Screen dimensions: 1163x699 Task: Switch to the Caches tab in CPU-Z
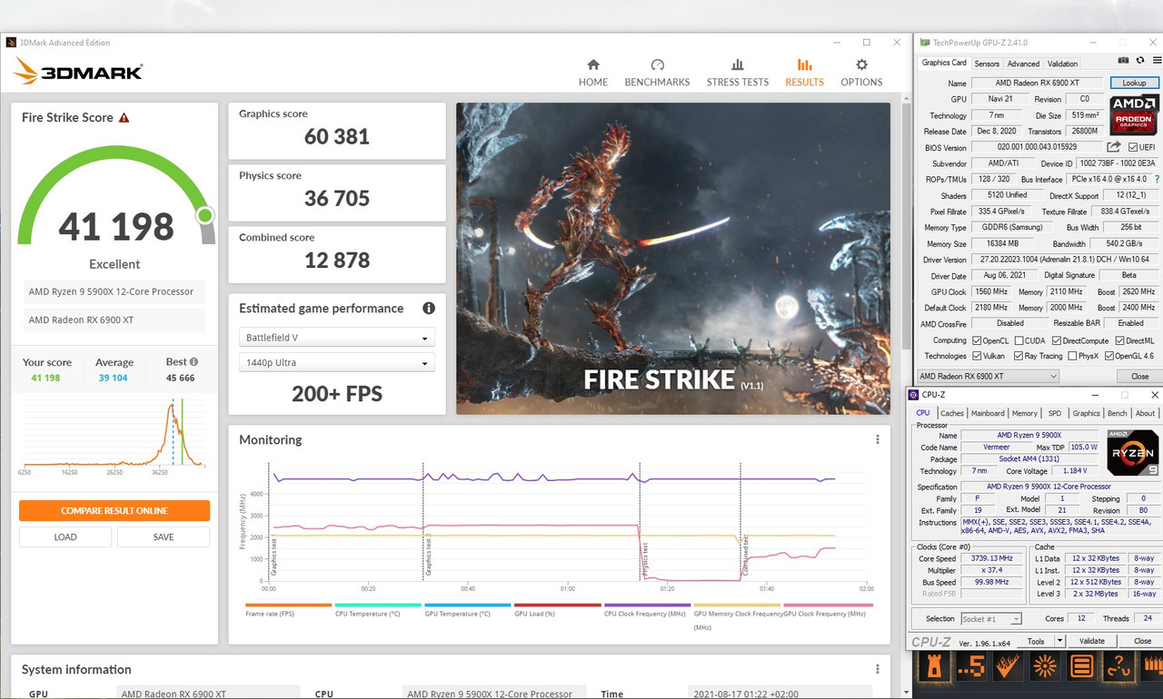coord(952,413)
